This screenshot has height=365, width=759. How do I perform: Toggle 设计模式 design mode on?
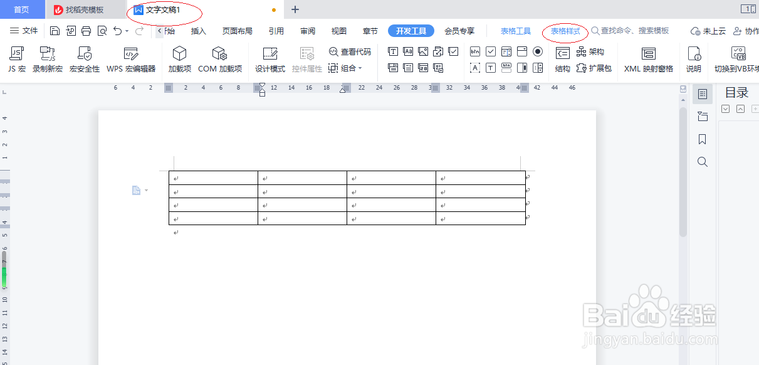pos(269,60)
